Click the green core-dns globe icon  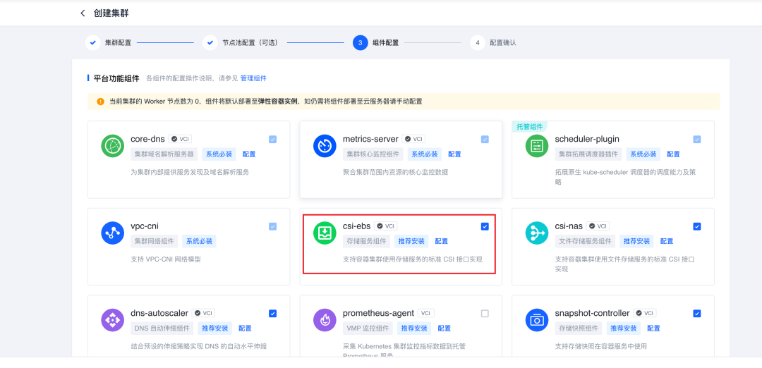pos(113,146)
